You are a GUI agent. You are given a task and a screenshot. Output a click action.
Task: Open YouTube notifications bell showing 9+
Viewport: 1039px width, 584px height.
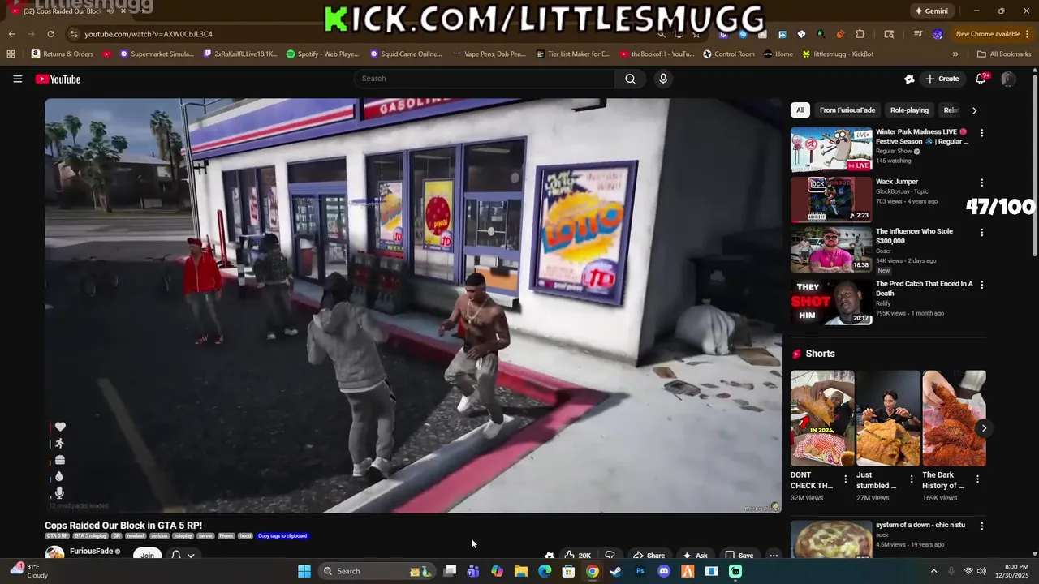[x=981, y=79]
